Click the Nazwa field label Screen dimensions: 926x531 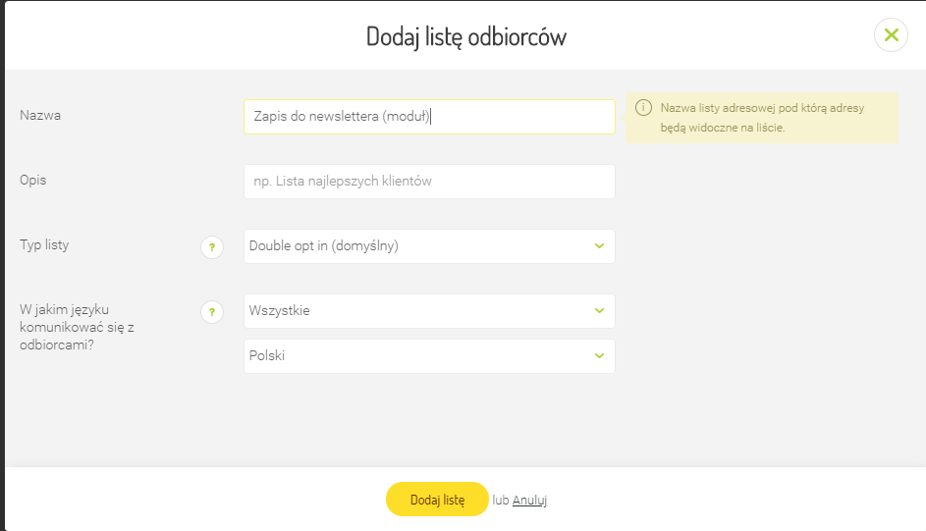pos(40,116)
